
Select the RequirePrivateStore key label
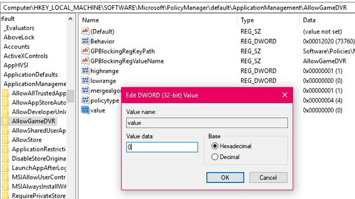coord(39,196)
